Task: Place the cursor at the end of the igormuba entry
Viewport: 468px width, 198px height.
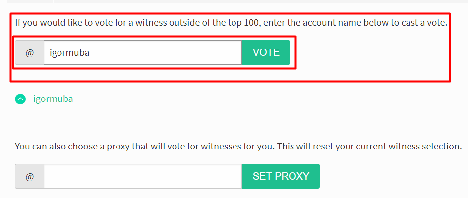Action: 90,53
